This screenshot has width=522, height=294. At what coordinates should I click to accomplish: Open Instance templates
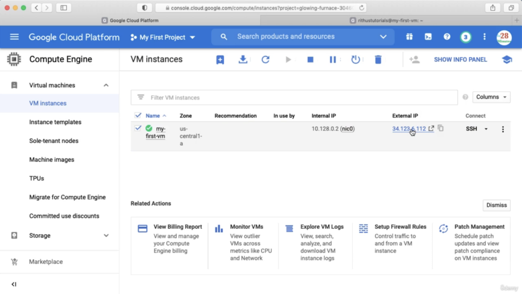55,122
